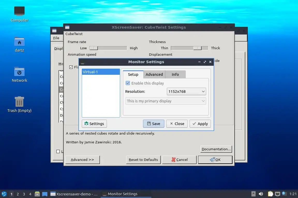Click Reset to Defaults button
This screenshot has height=198, width=298.
(x=143, y=160)
